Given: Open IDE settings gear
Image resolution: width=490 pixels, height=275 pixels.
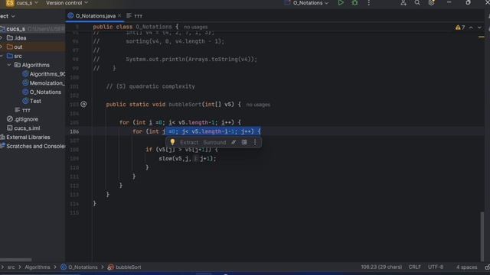Looking at the screenshot, I should pos(431,3).
